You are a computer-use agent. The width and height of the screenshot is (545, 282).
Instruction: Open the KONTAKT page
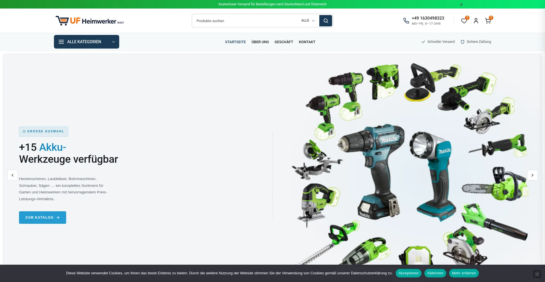tap(307, 42)
